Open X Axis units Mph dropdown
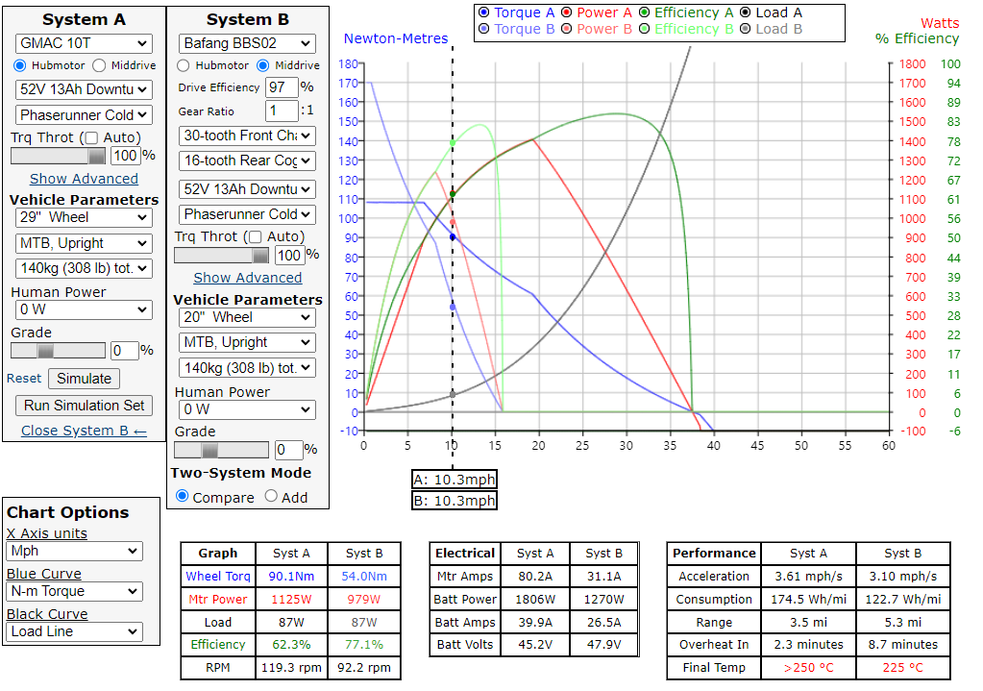This screenshot has height=691, width=983. (74, 552)
